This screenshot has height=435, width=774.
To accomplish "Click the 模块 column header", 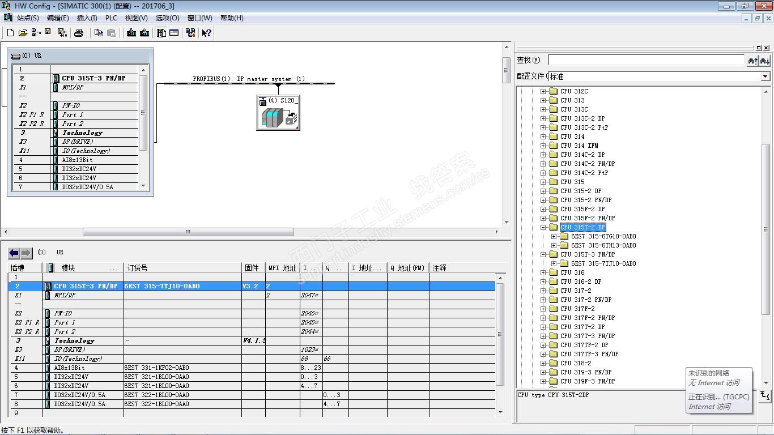I will (x=83, y=268).
